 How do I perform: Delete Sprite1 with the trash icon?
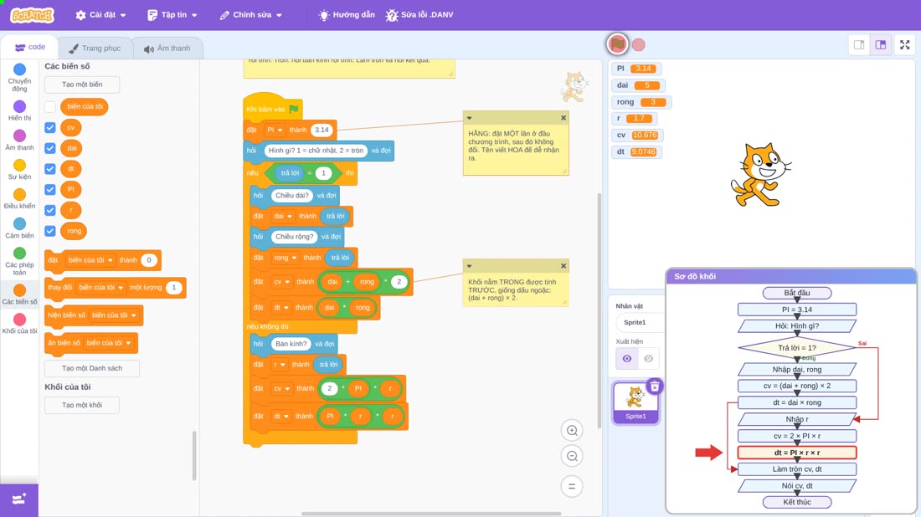(x=655, y=386)
